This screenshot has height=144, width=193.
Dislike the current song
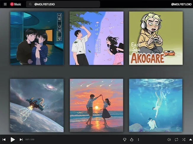pos(125,140)
